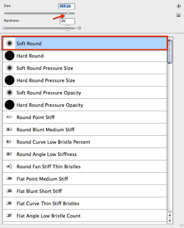Select the Soft Round Pressure Opacity thumbnail
184x228 pixels.
coord(9,93)
